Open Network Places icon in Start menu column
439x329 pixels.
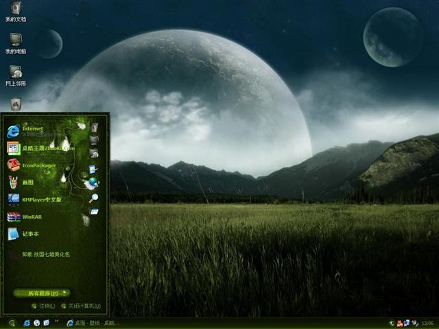(94, 153)
